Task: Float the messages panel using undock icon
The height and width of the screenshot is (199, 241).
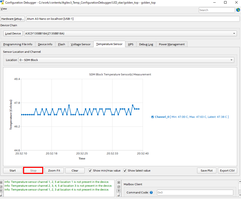Action: pyautogui.click(x=1, y=187)
